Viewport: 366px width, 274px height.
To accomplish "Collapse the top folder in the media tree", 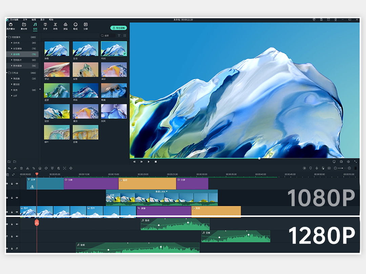I will point(7,37).
